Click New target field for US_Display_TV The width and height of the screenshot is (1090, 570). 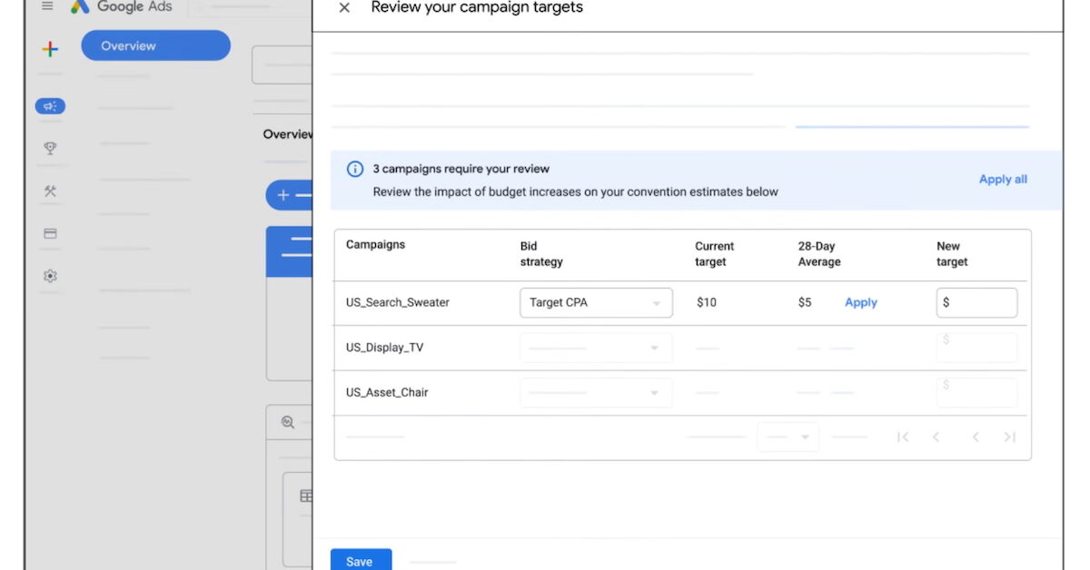976,348
